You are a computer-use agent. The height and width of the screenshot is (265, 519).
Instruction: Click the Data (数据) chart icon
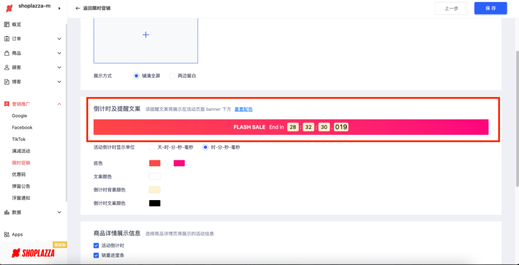click(x=7, y=212)
